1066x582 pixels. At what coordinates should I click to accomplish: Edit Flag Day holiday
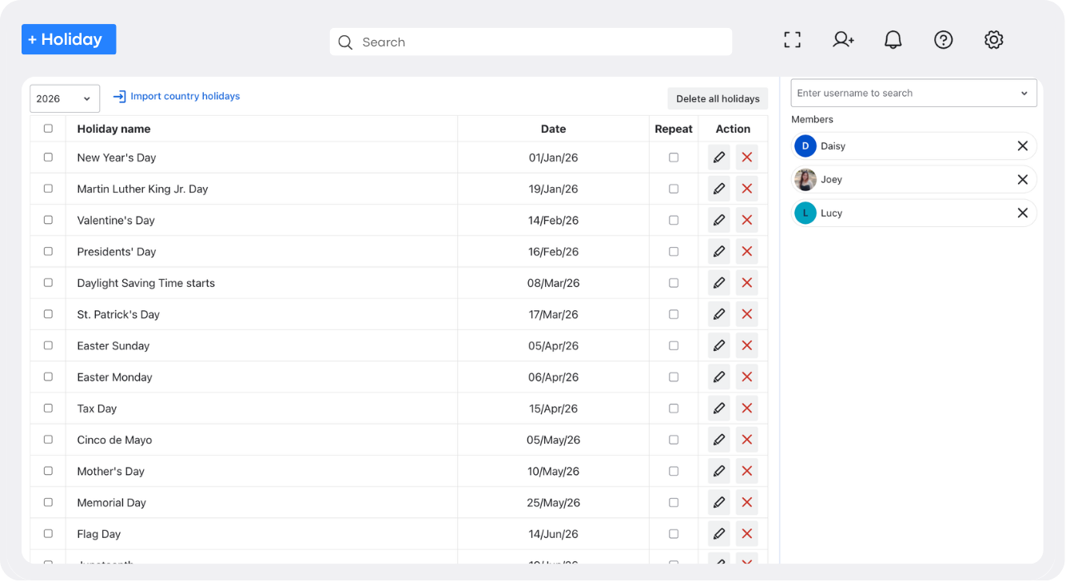[x=719, y=533]
